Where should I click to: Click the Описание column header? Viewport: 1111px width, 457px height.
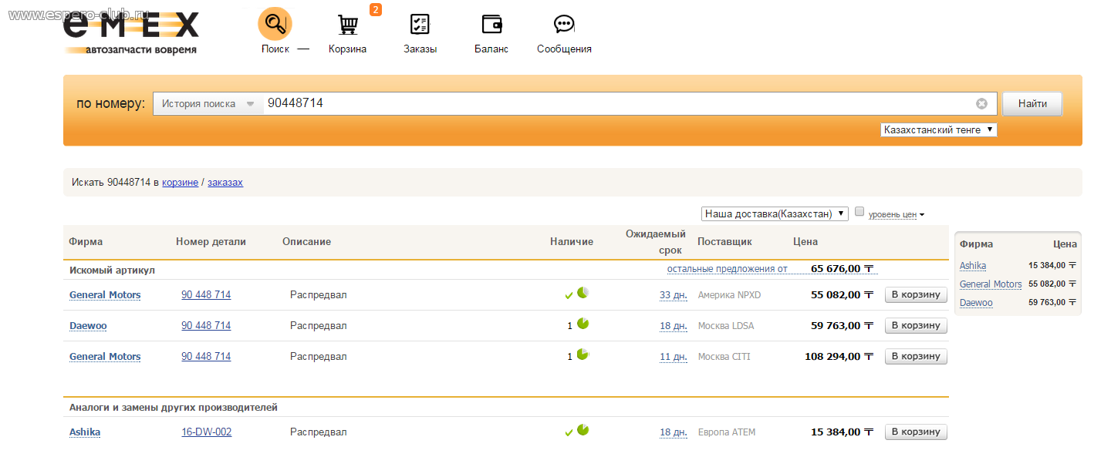click(x=306, y=242)
